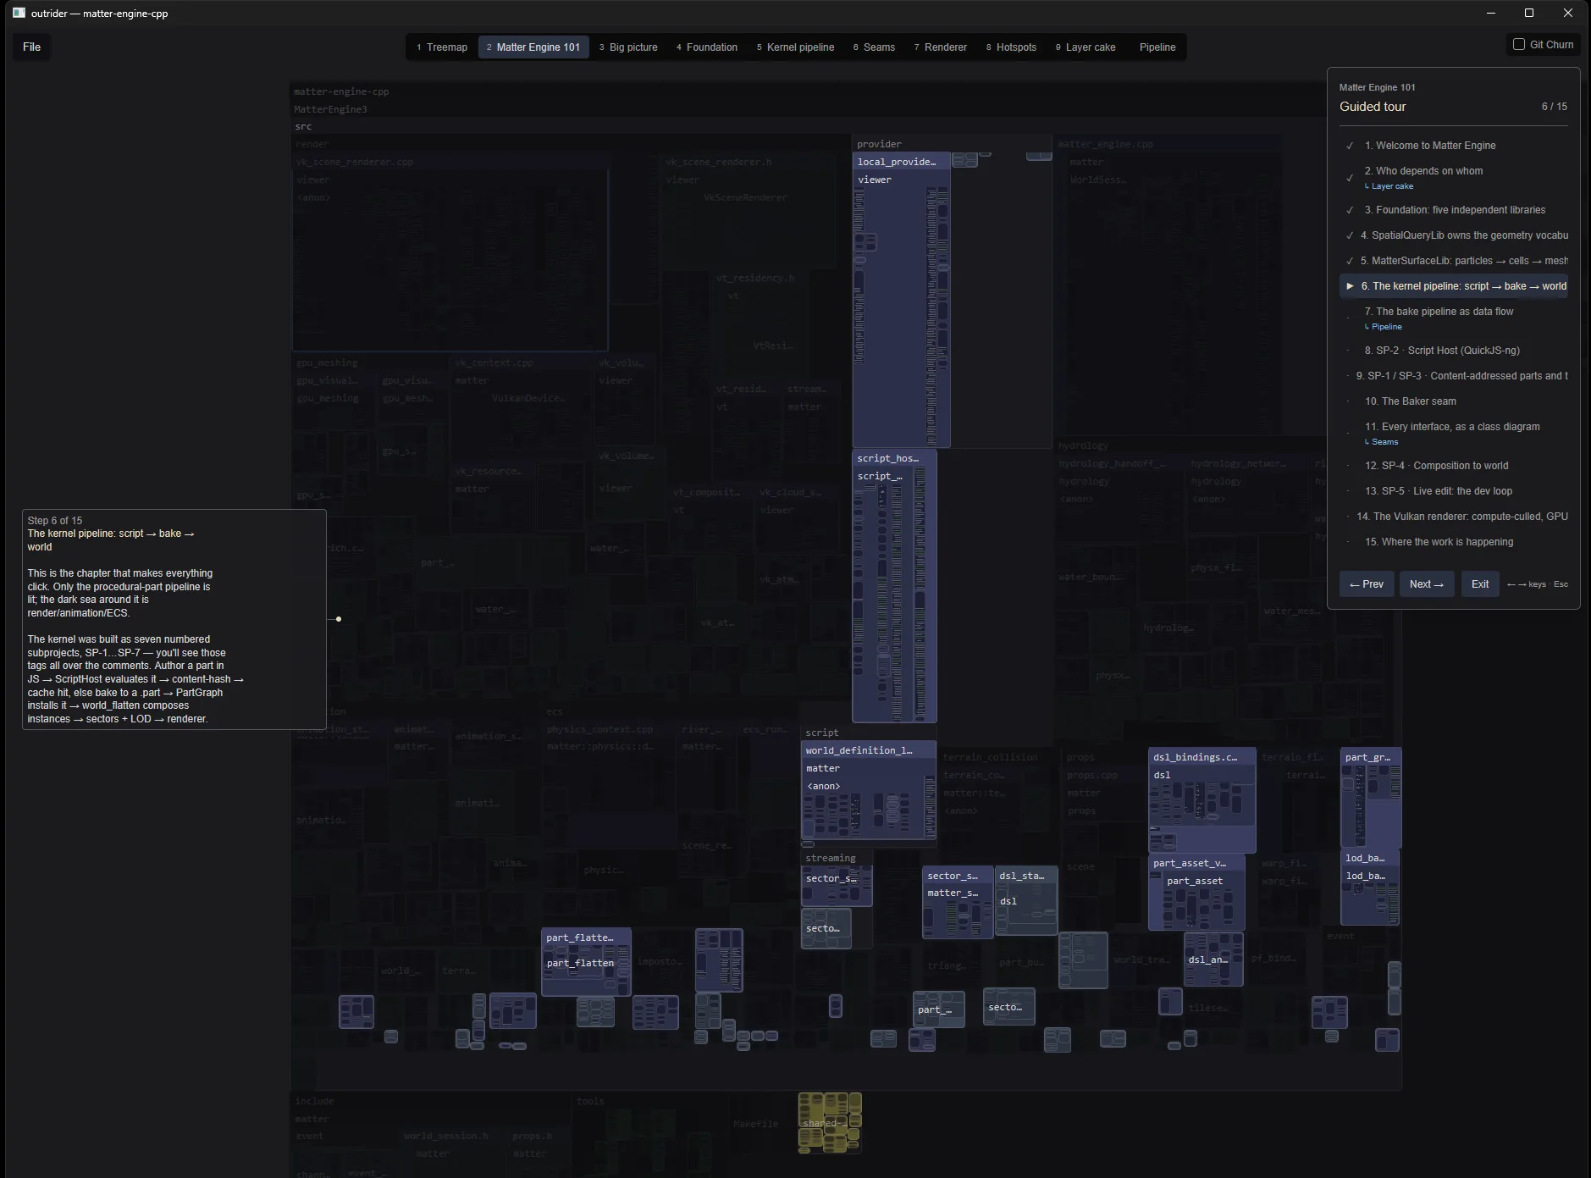This screenshot has width=1591, height=1178.
Task: Open the Big picture tab
Action: [x=628, y=47]
